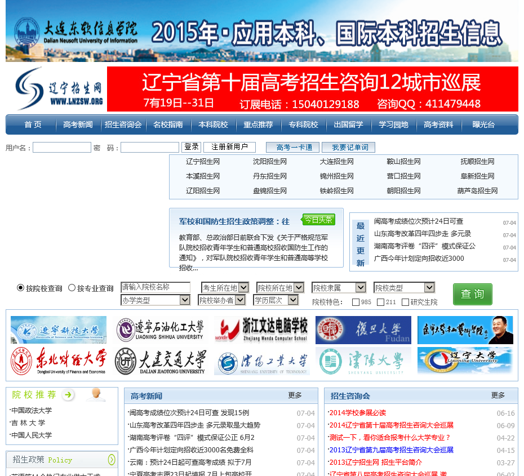Check the 985 checkbox

click(x=356, y=302)
